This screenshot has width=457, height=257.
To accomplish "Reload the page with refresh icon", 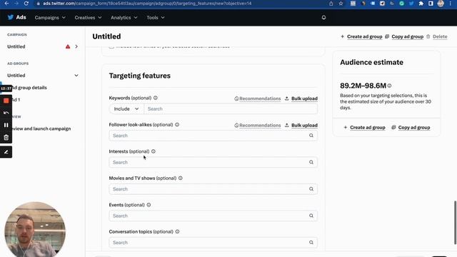I will (26, 3).
